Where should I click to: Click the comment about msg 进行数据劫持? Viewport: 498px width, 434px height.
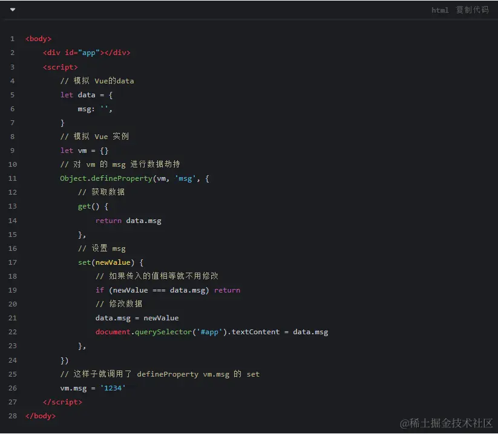tap(120, 164)
